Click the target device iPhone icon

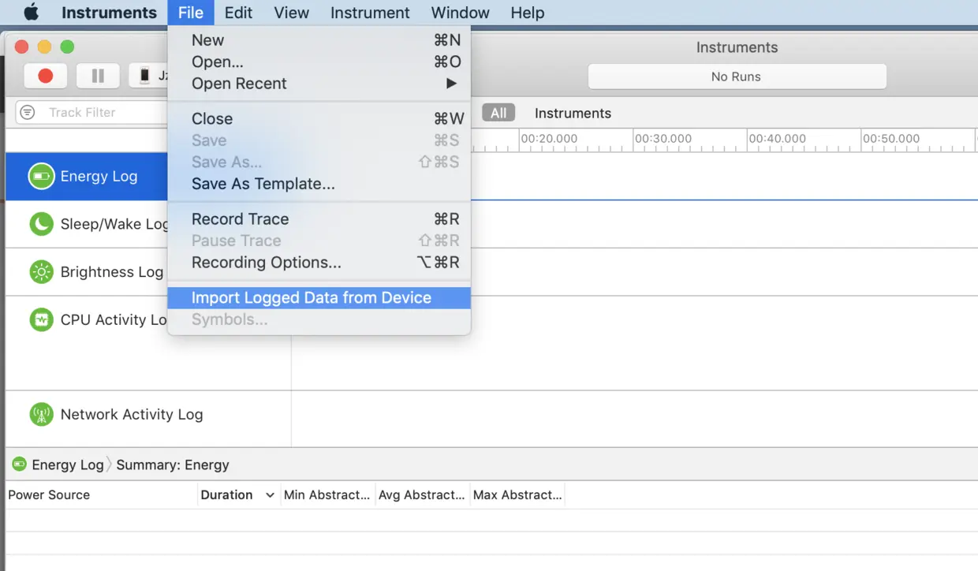(x=145, y=76)
